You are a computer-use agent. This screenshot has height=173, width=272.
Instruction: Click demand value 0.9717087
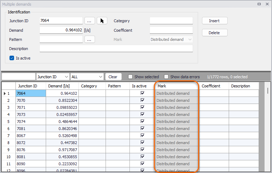(62, 150)
